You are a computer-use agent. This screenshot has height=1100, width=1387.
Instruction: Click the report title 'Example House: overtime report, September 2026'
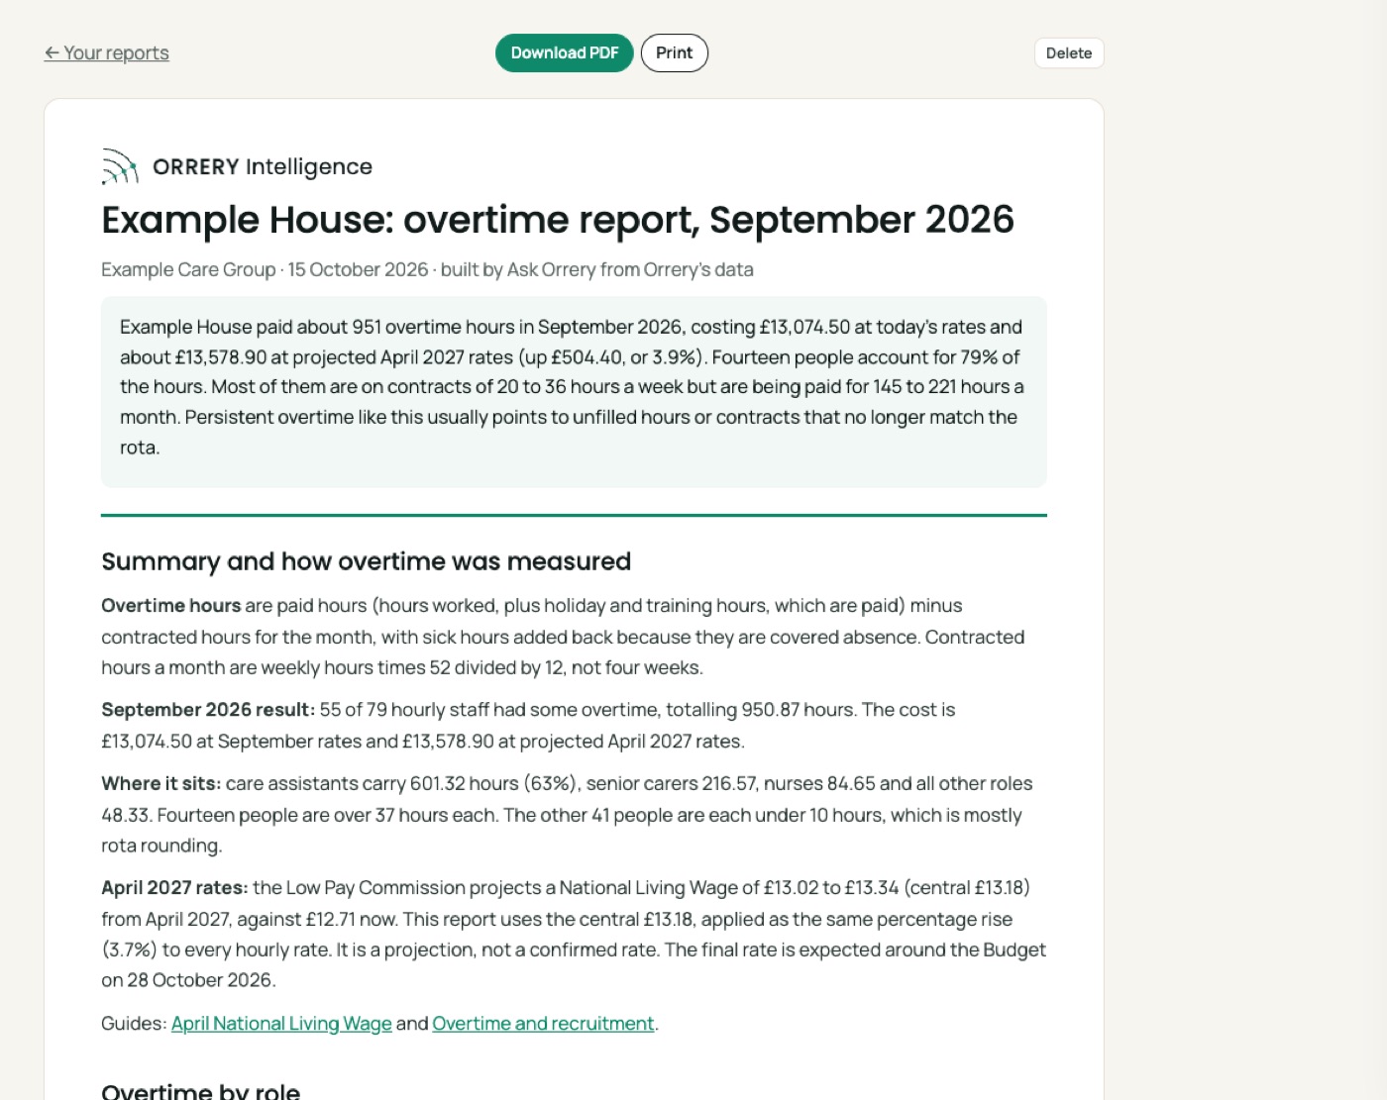[x=558, y=220]
